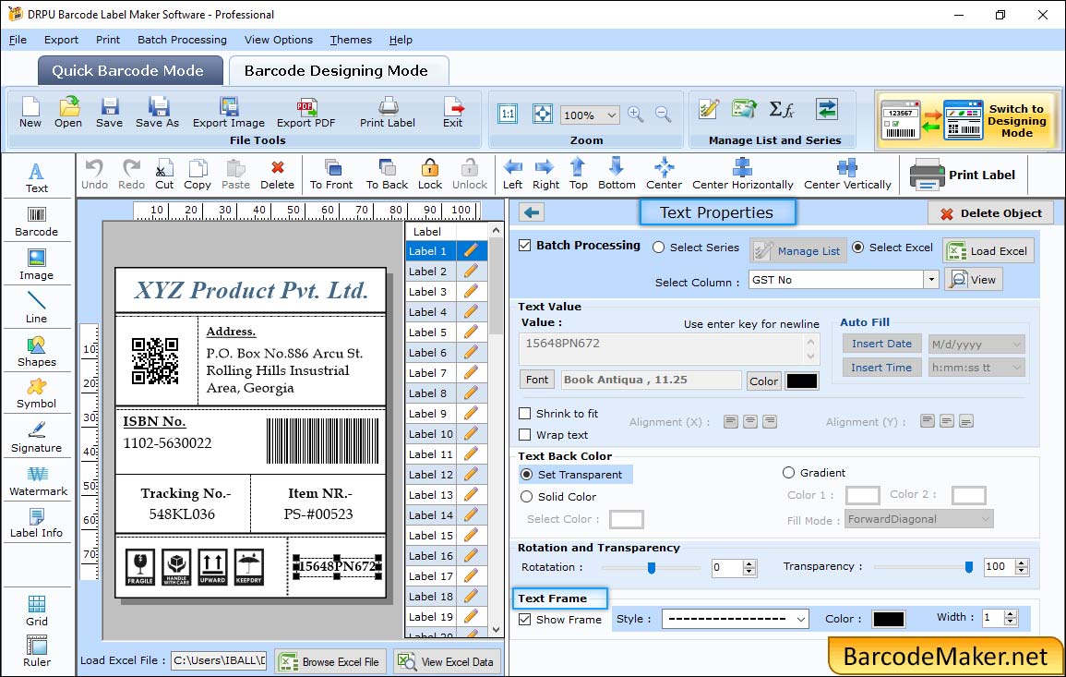Open the M/d/yyyy date format dropdown
1066x677 pixels.
[x=1016, y=345]
